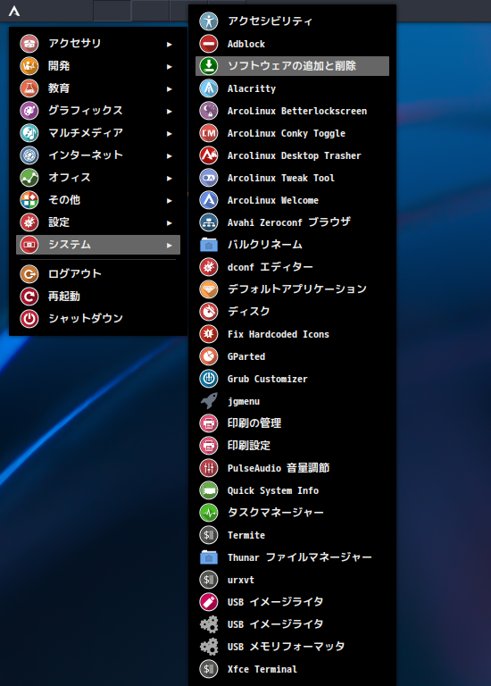Image resolution: width=491 pixels, height=686 pixels.
Task: Expand 開発 submenu arrow
Action: (170, 66)
